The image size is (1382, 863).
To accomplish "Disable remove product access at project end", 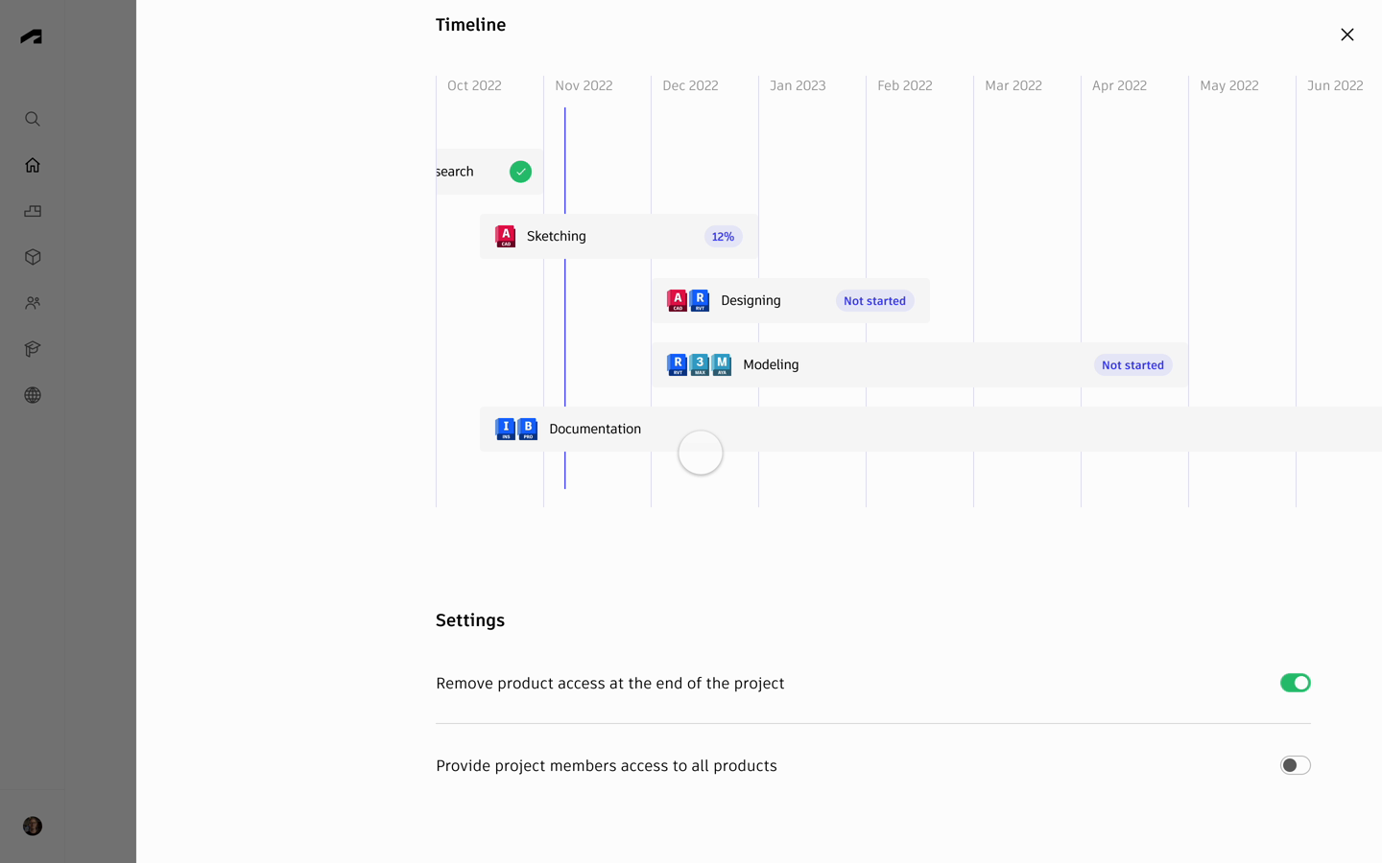I will tap(1296, 683).
